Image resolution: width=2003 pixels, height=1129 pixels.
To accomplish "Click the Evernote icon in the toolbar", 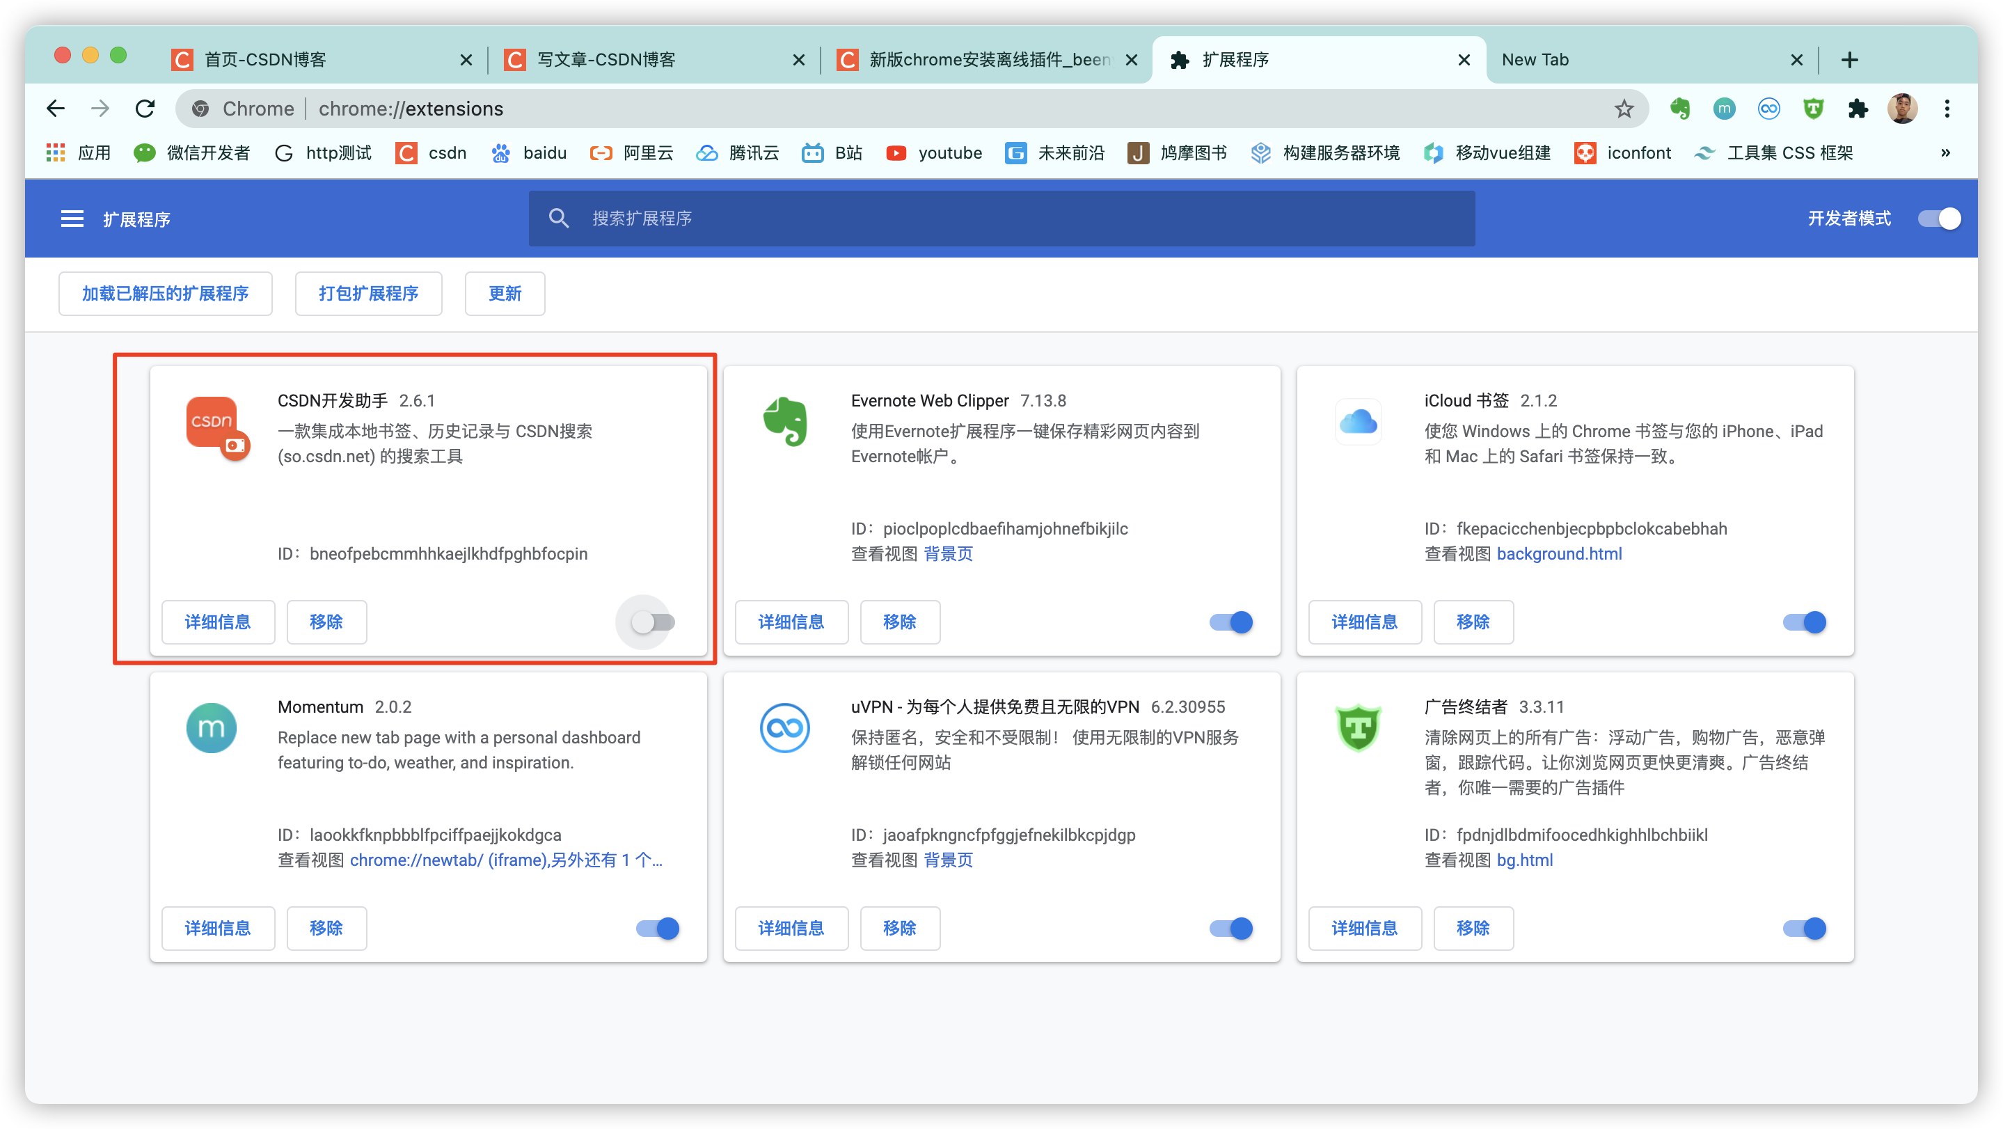I will [1679, 109].
